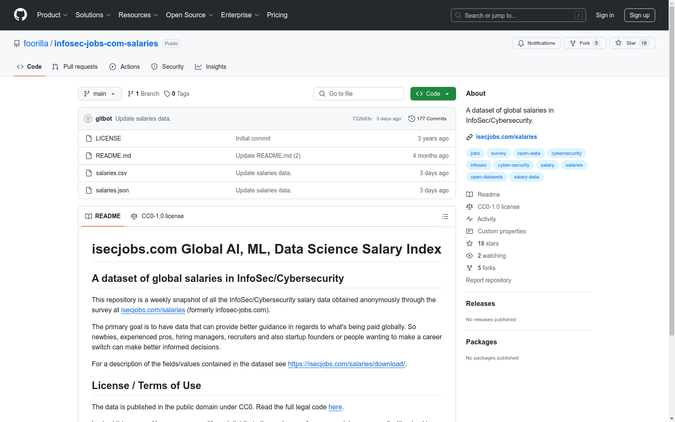This screenshot has width=675, height=422.
Task: Switch to the Code tab
Action: coord(30,67)
